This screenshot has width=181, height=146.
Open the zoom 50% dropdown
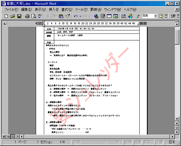tap(156, 16)
